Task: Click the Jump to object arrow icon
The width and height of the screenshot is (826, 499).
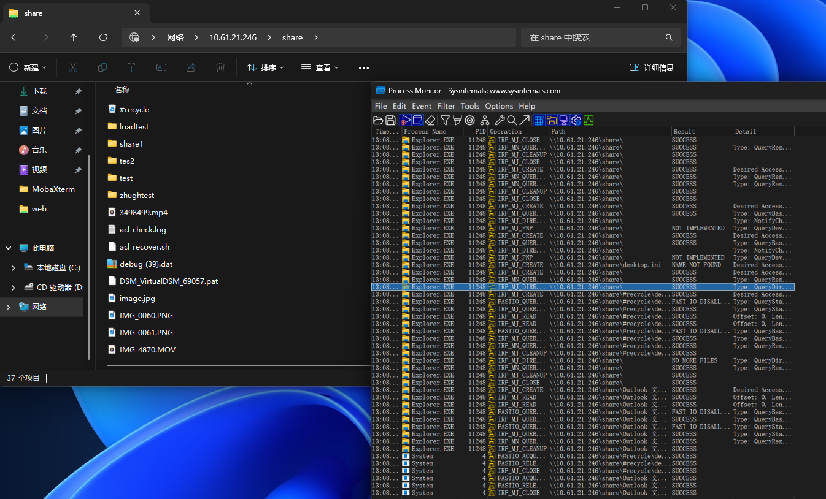Action: coord(524,120)
